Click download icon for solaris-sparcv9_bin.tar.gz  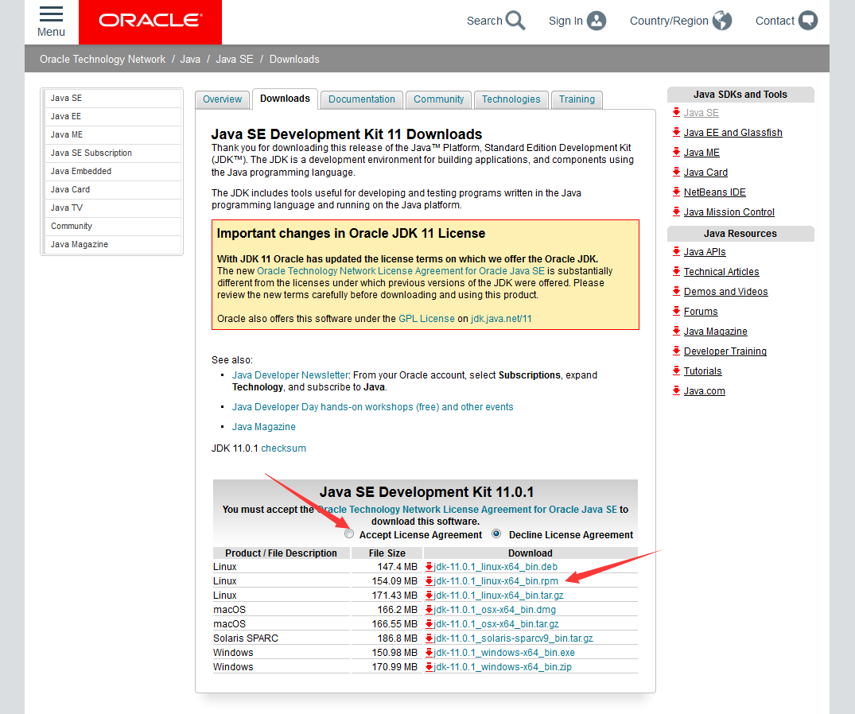[429, 638]
